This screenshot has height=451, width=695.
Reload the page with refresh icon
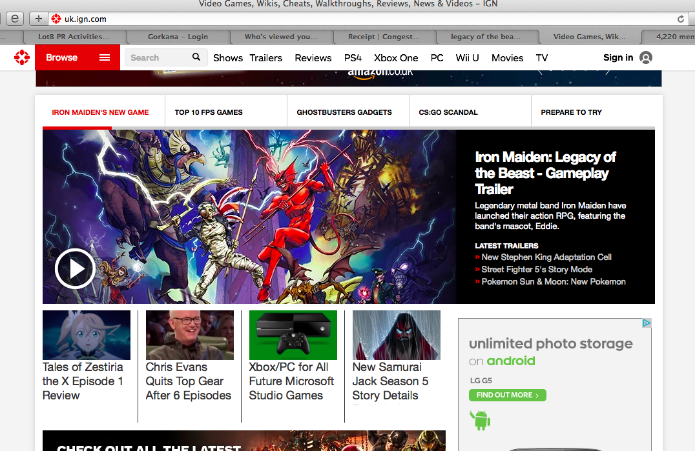[680, 19]
